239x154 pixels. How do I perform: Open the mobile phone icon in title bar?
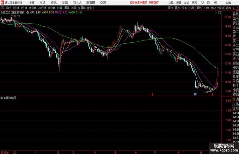tap(208, 3)
